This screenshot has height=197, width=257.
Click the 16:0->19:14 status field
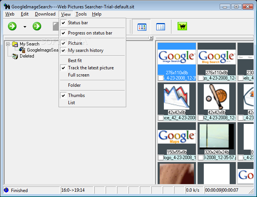[x=77, y=190]
